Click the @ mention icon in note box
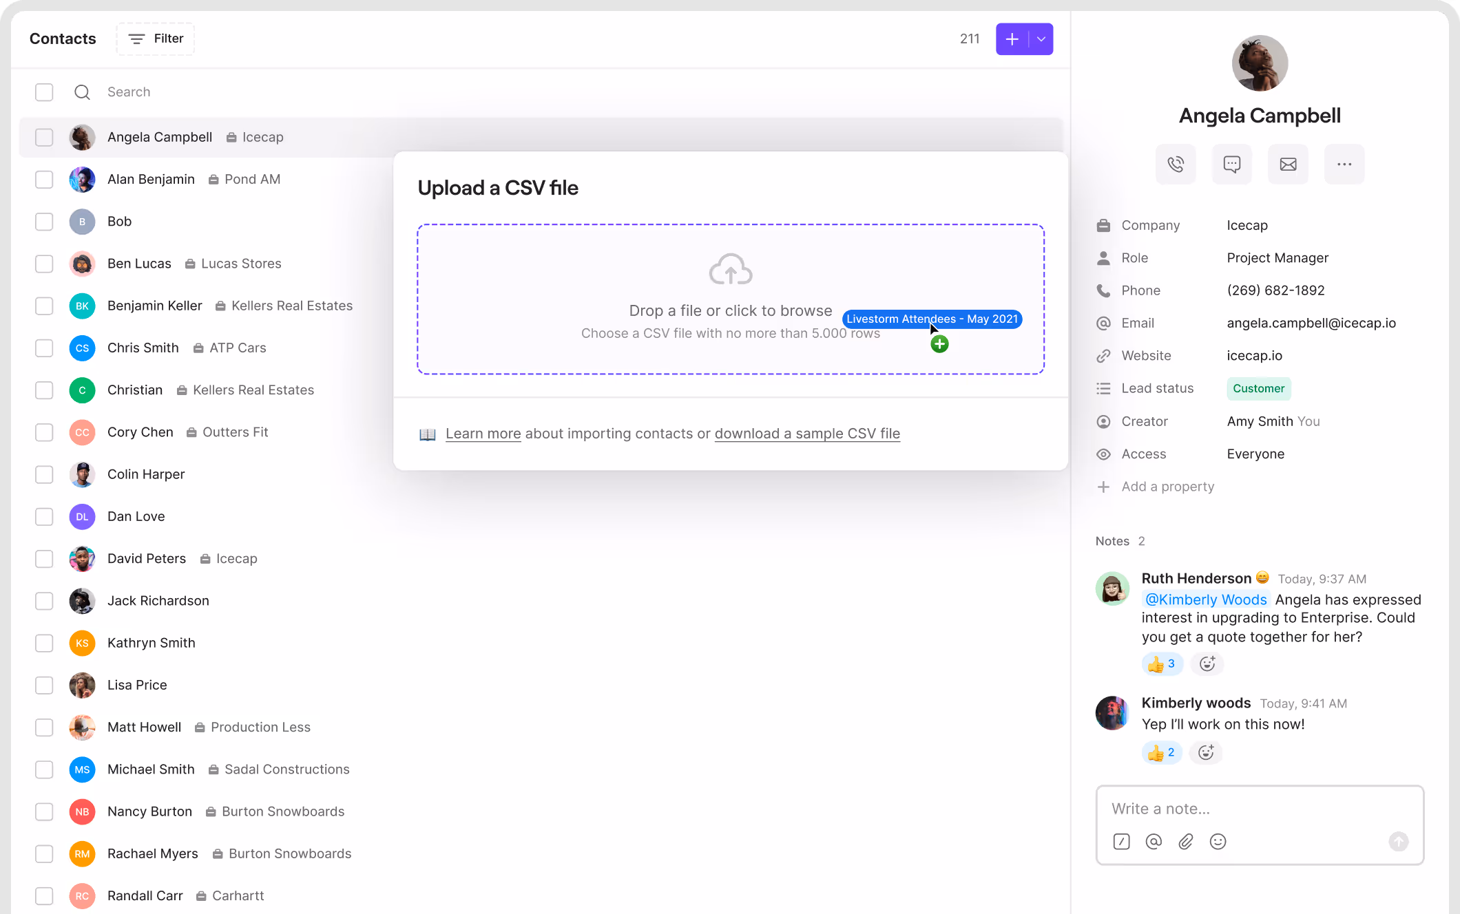The height and width of the screenshot is (914, 1460). click(x=1154, y=841)
